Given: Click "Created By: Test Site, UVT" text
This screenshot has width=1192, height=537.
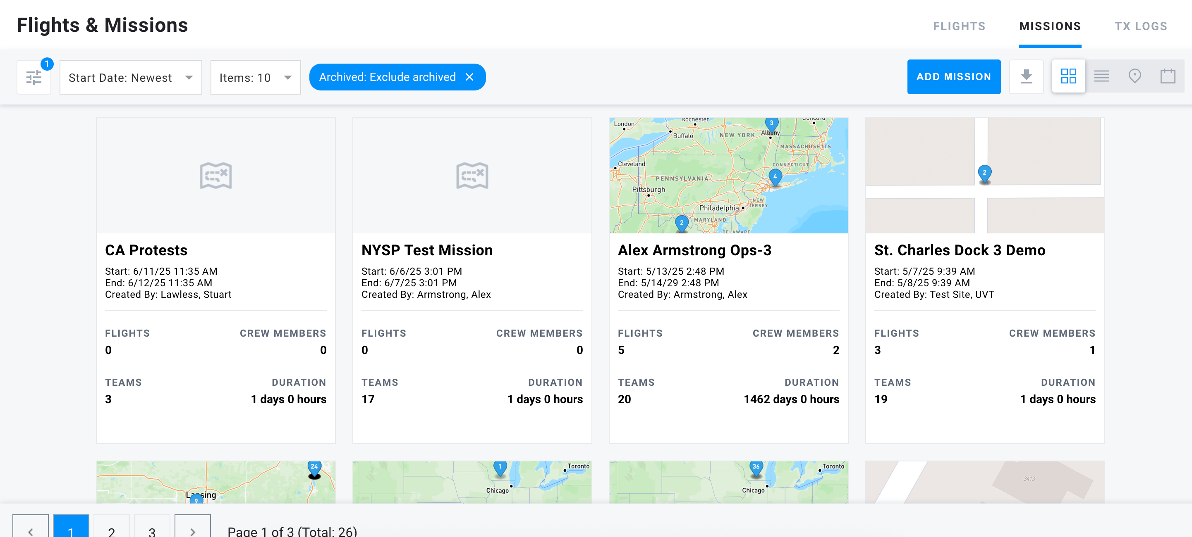Looking at the screenshot, I should (934, 295).
